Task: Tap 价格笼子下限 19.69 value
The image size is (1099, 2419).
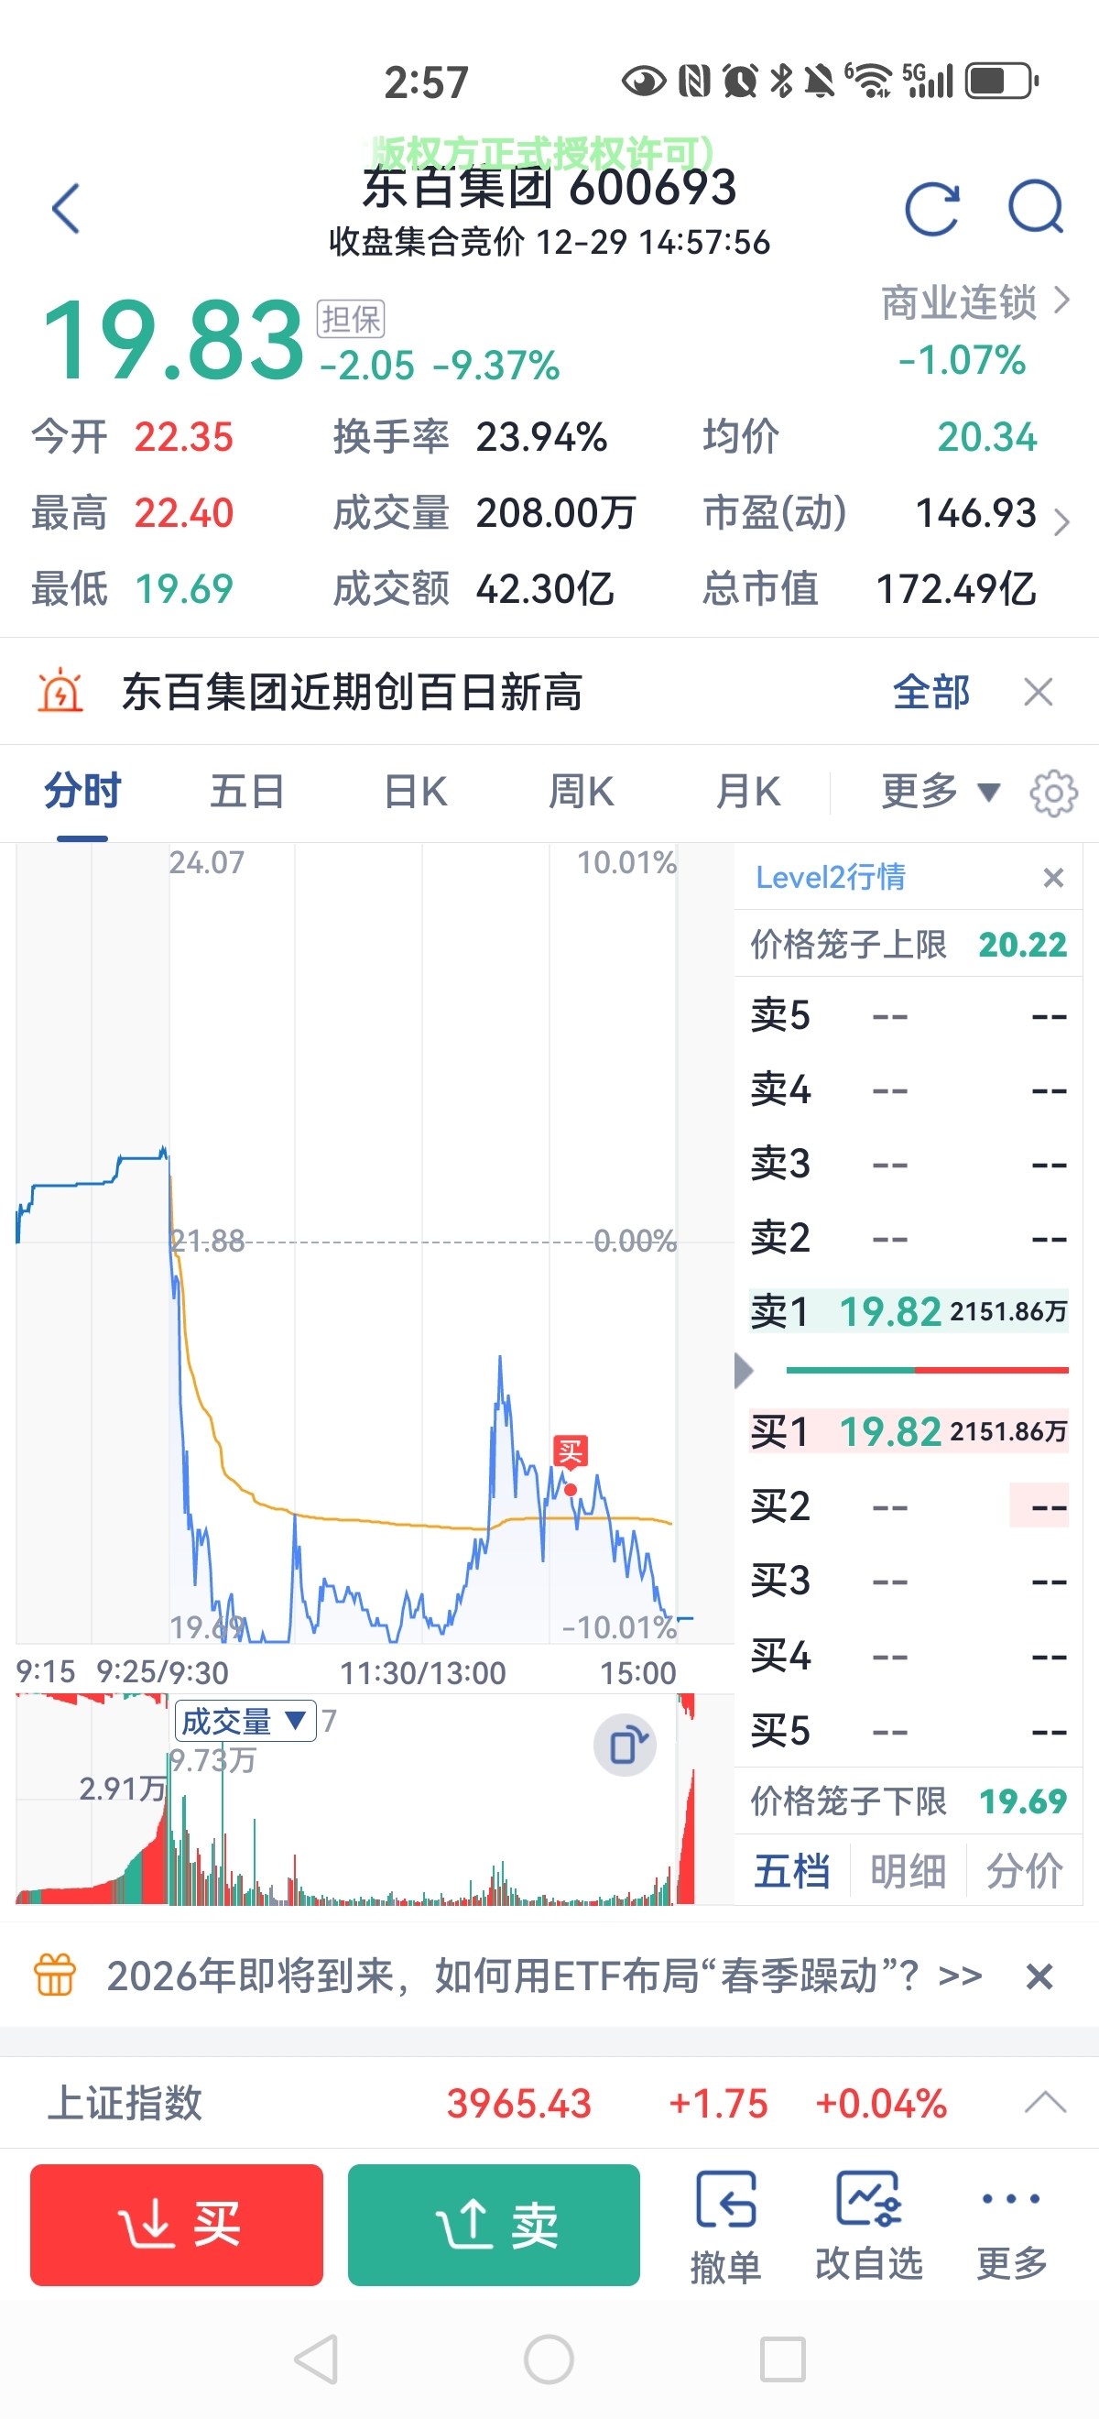Action: [1023, 1801]
